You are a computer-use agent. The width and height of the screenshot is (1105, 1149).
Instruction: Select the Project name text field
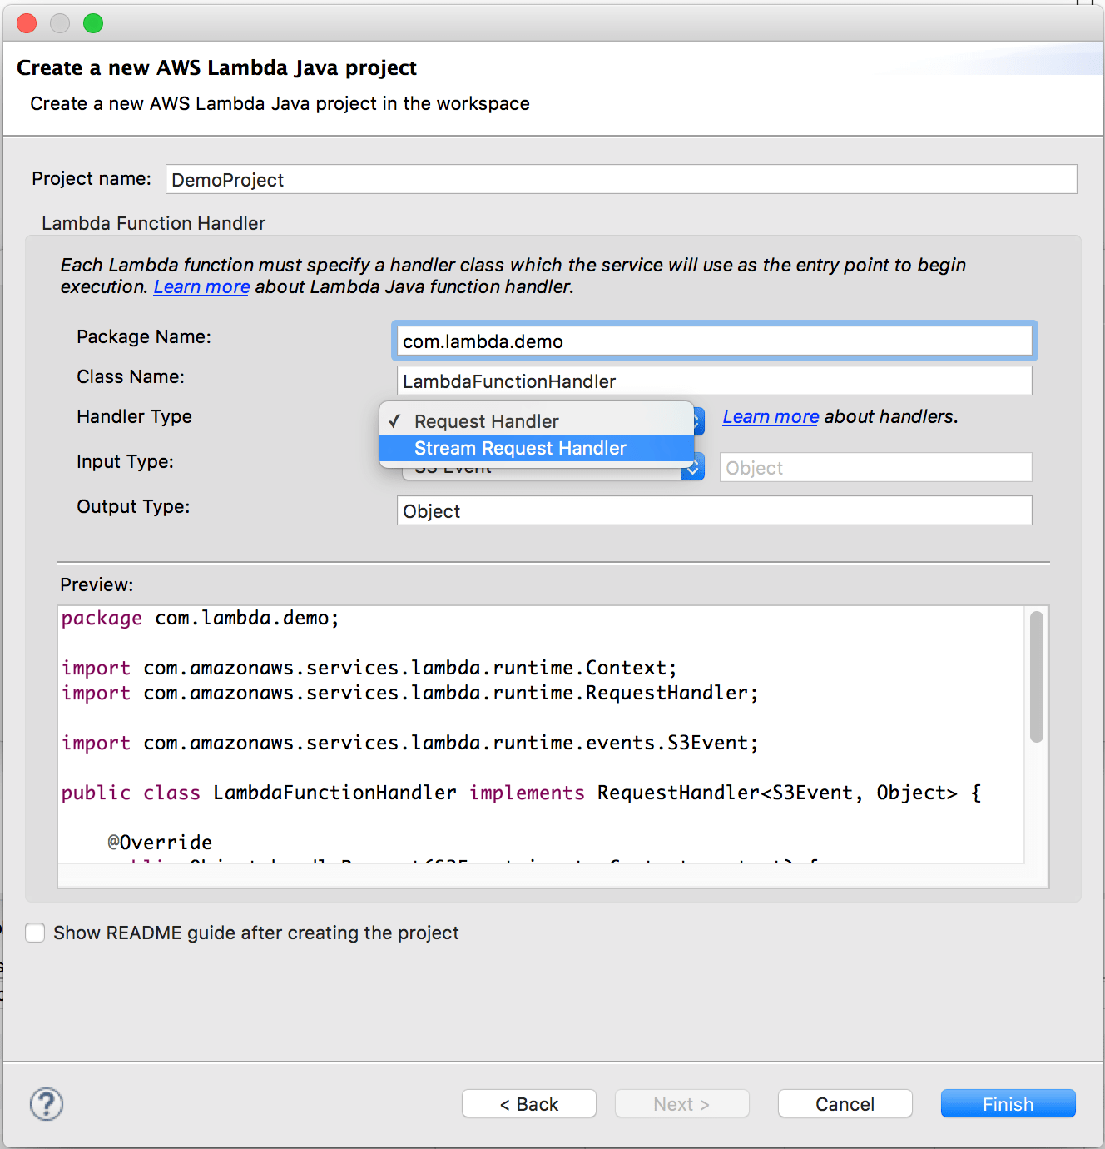pos(620,179)
